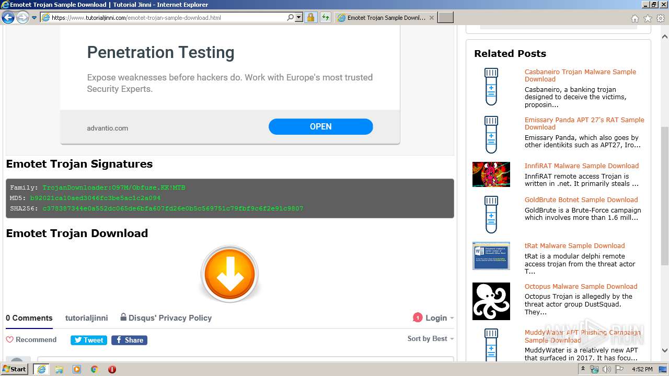The image size is (669, 376).
Task: Click the page scrollbar down arrow
Action: (x=665, y=350)
